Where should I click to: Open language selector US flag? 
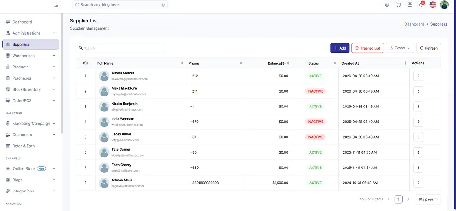(433, 5)
